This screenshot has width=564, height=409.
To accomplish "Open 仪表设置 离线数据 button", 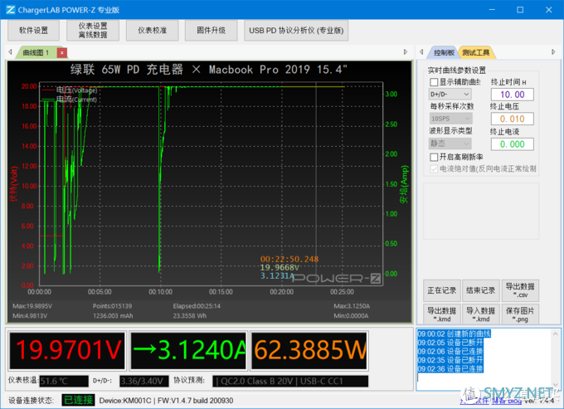I will tap(93, 30).
